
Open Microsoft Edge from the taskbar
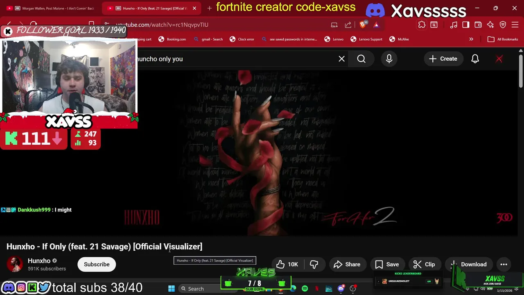293,289
